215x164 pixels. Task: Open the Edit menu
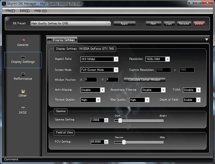(x=24, y=10)
